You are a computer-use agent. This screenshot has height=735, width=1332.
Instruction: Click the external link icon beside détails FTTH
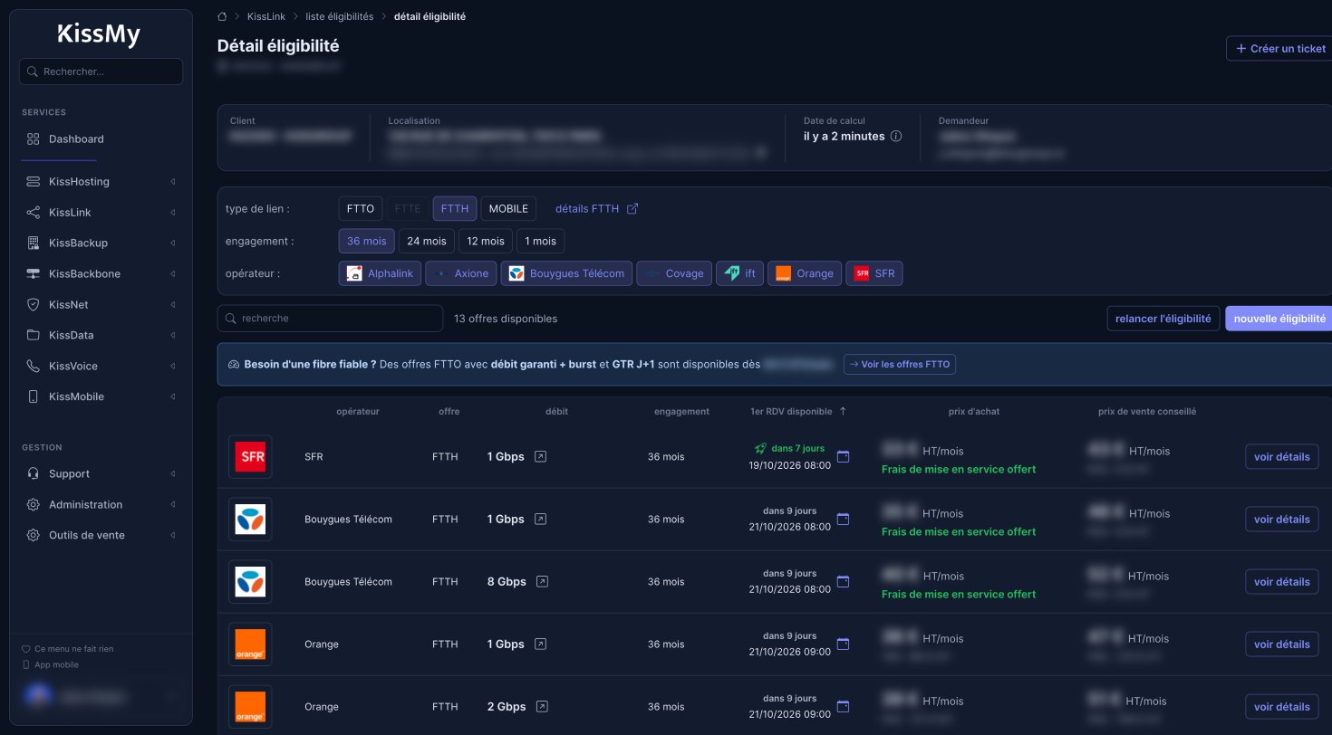pyautogui.click(x=632, y=209)
